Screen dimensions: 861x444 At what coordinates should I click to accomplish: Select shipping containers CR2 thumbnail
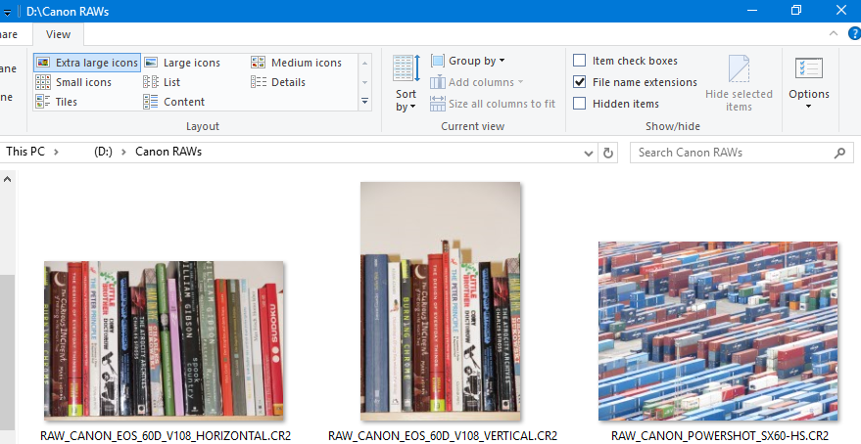[718, 332]
